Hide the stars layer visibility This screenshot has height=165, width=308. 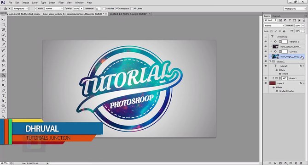(x=266, y=47)
